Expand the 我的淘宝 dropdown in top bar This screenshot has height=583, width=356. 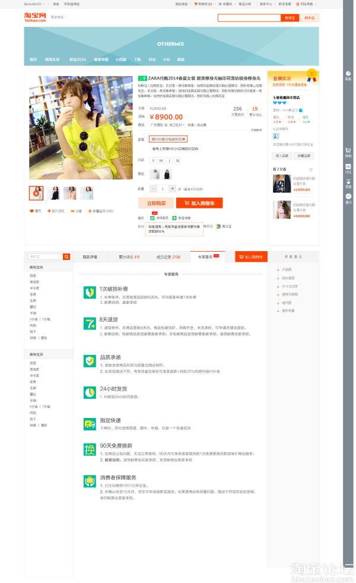coord(183,4)
